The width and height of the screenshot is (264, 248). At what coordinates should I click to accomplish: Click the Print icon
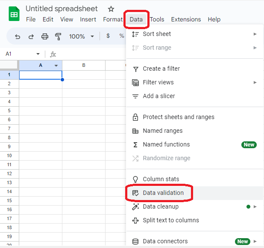pos(44,36)
